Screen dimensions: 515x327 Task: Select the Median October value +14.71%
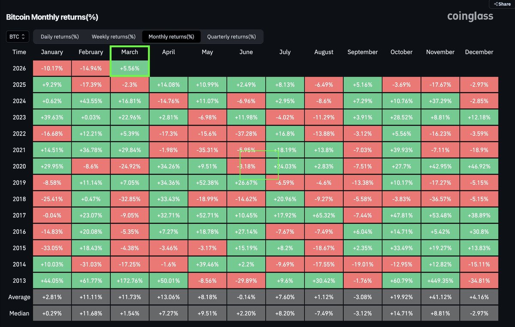click(401, 313)
